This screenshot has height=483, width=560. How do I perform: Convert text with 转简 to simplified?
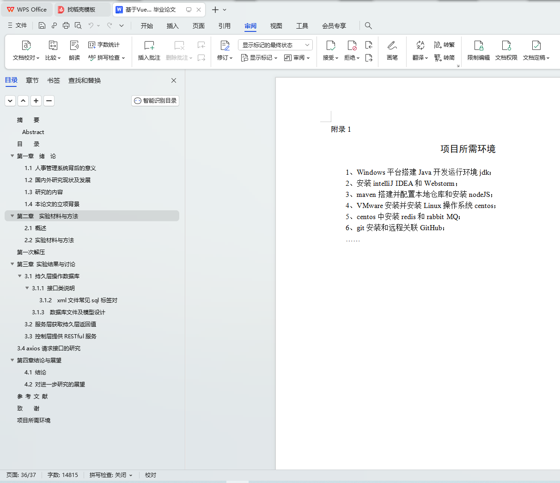(x=444, y=58)
